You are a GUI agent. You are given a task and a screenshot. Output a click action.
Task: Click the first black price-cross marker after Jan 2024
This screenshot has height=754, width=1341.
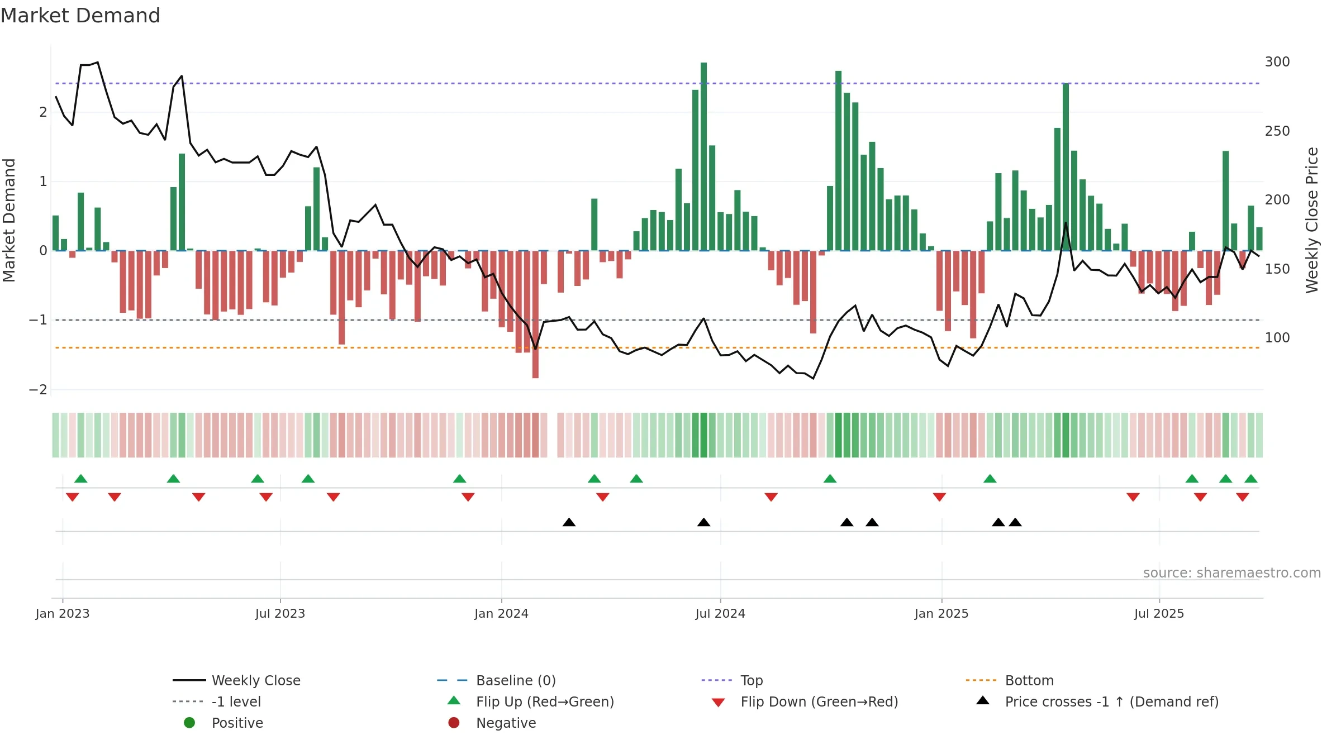tap(569, 522)
